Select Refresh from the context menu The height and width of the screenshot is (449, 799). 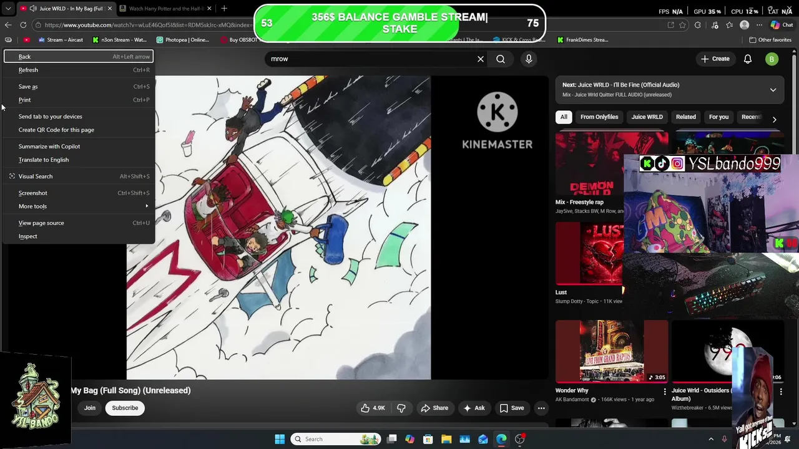pyautogui.click(x=79, y=70)
